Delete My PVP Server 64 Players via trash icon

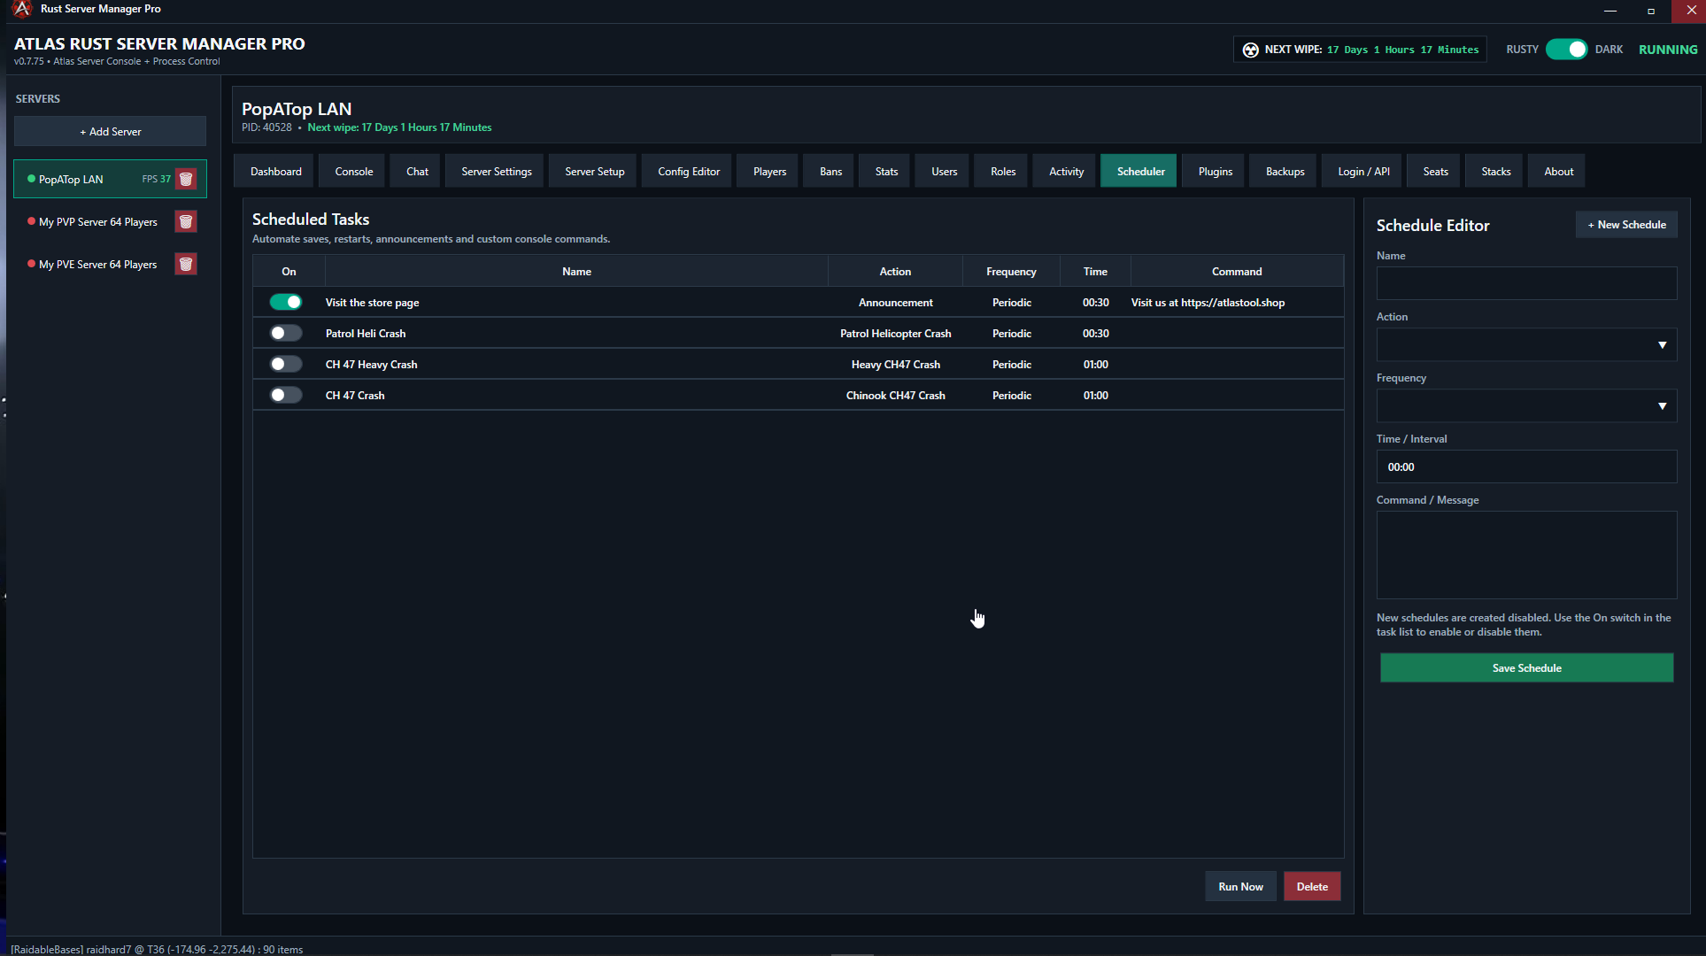pos(186,221)
